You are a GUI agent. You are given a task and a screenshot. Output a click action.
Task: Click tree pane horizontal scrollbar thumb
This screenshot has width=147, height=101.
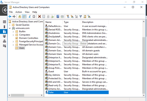point(17,95)
